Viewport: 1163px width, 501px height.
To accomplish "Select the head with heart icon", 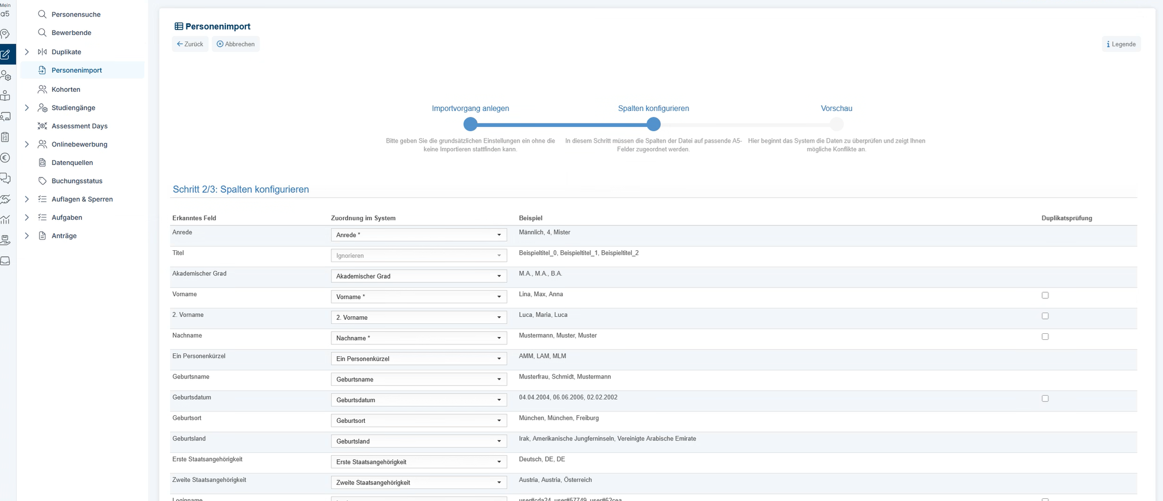I will 5,34.
